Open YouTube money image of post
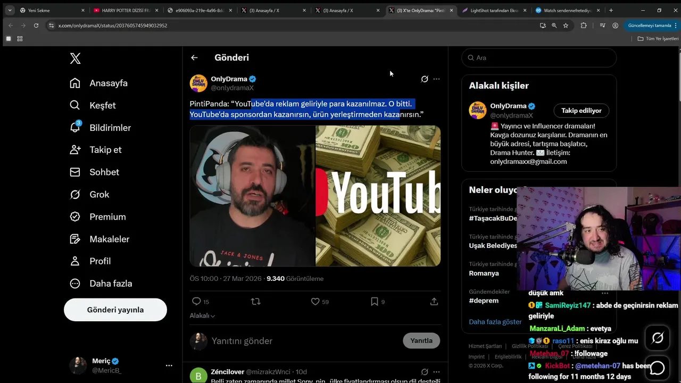The height and width of the screenshot is (383, 681). pyautogui.click(x=378, y=196)
